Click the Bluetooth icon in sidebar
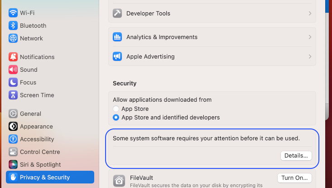This screenshot has width=332, height=188. [x=13, y=25]
